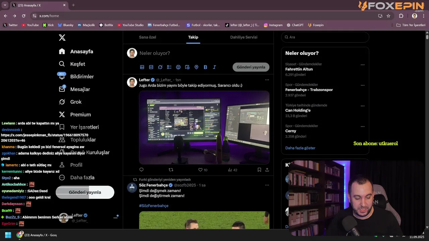
Task: Reply to Lefter's post
Action: [x=141, y=170]
